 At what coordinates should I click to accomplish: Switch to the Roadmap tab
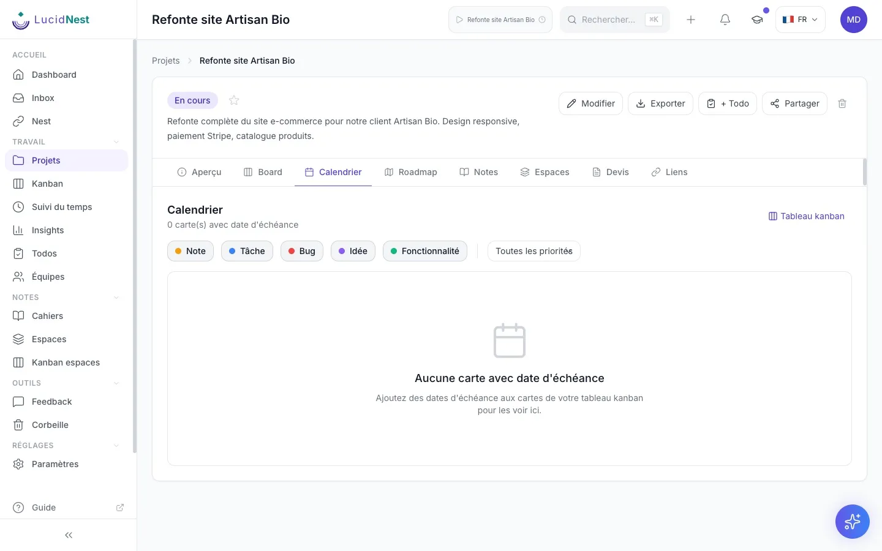point(410,172)
